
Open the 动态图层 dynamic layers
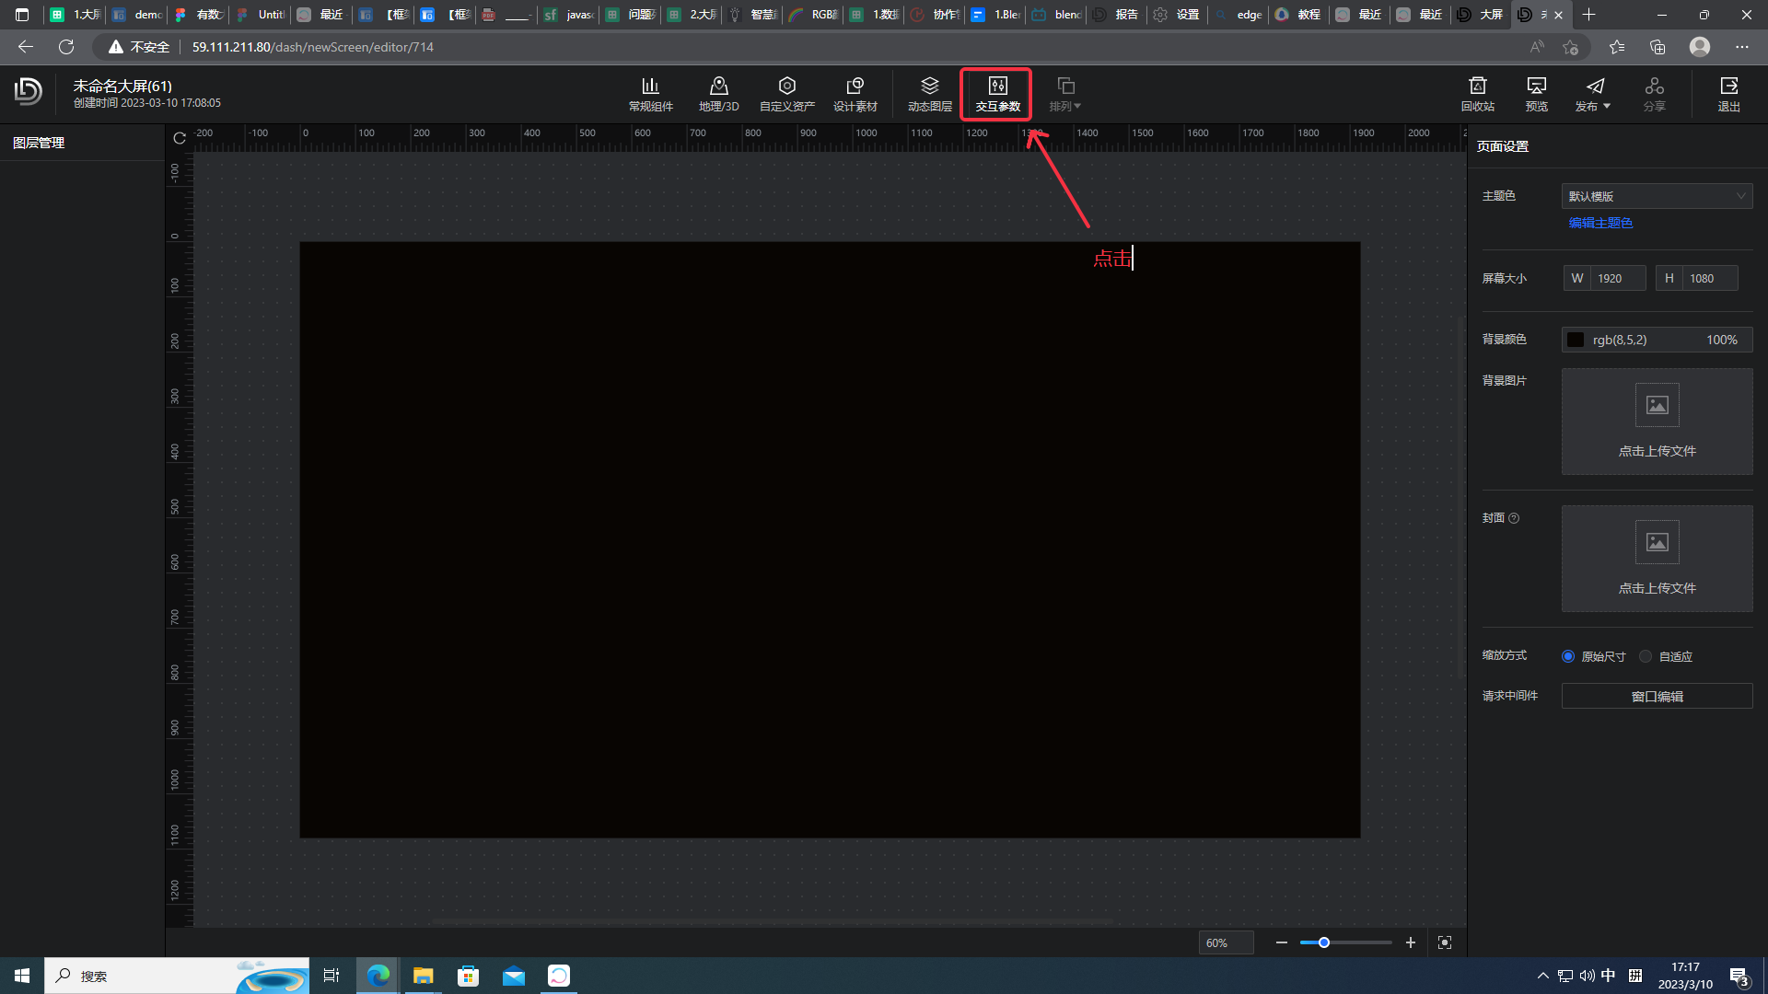(929, 94)
